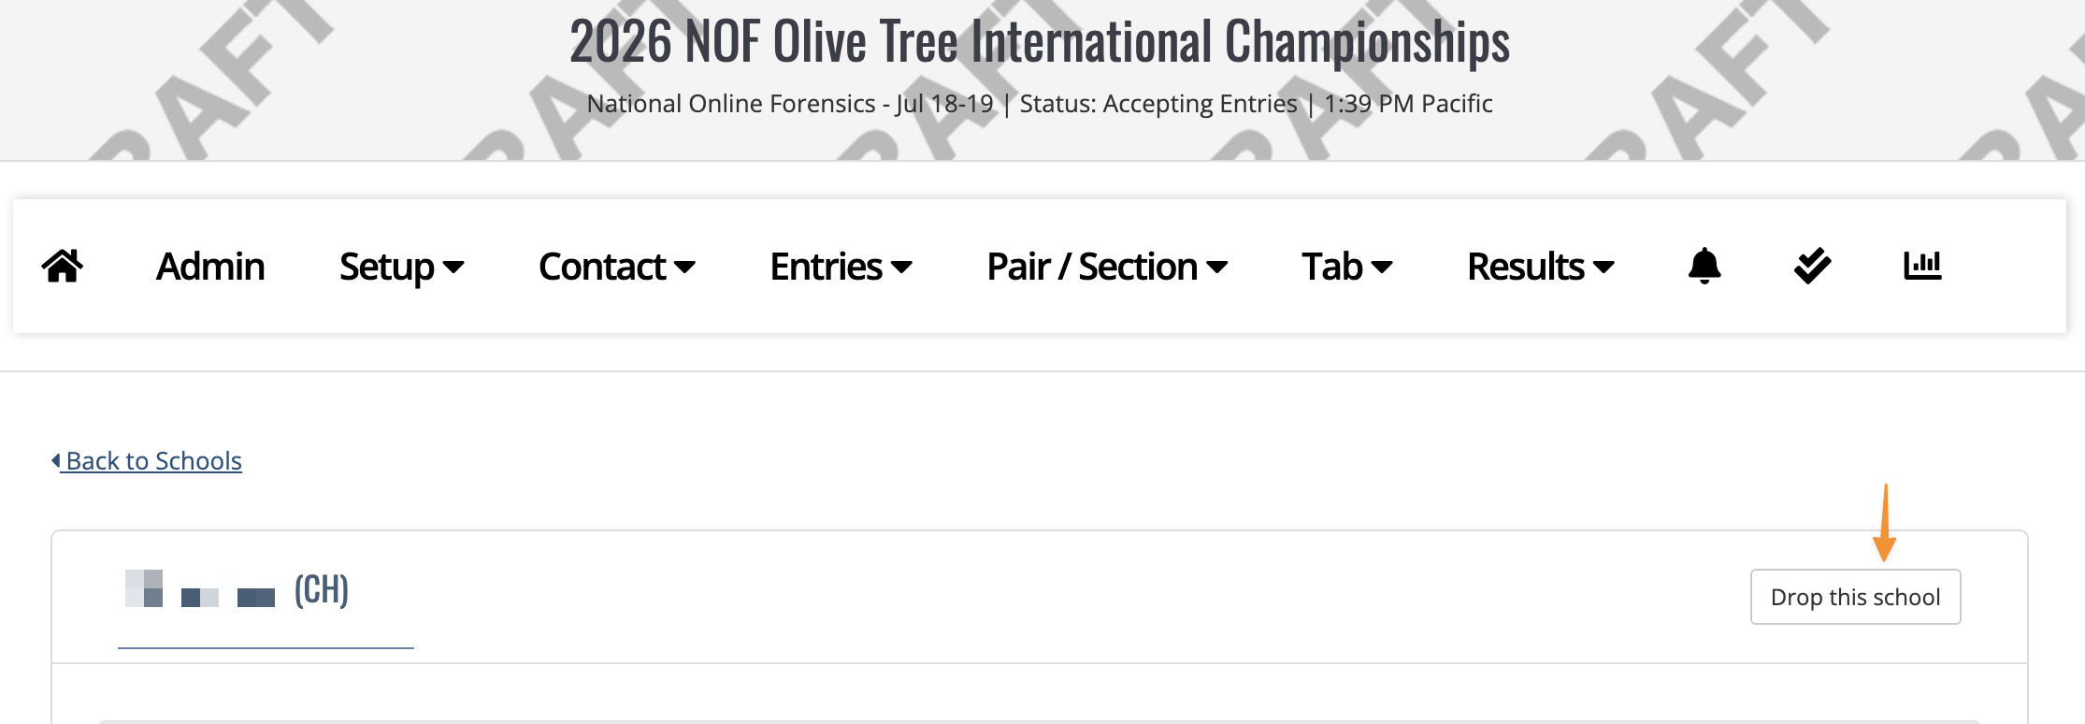The image size is (2085, 724).
Task: Click the tournament status line text
Action: pos(1040,103)
